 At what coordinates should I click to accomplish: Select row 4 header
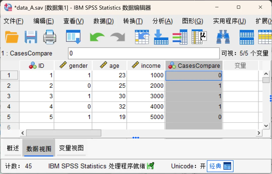point(9,106)
